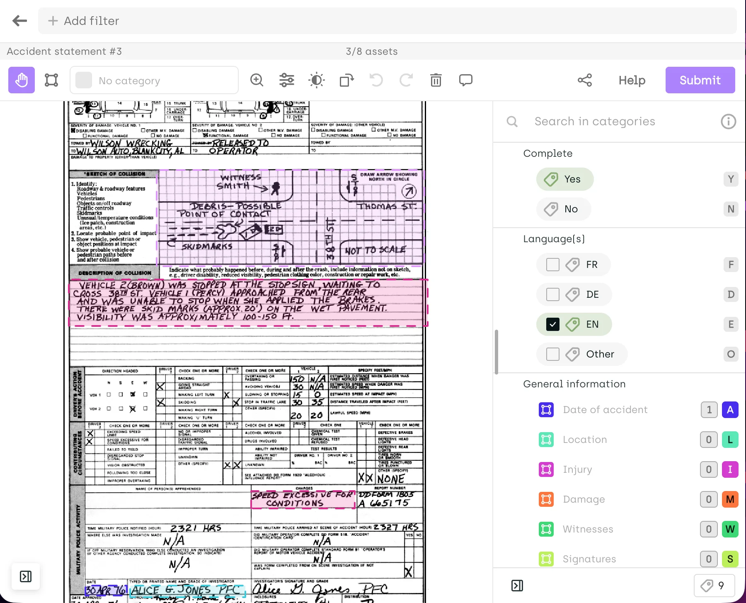Collapse the left panel toggle icon
746x603 pixels.
[x=26, y=576]
